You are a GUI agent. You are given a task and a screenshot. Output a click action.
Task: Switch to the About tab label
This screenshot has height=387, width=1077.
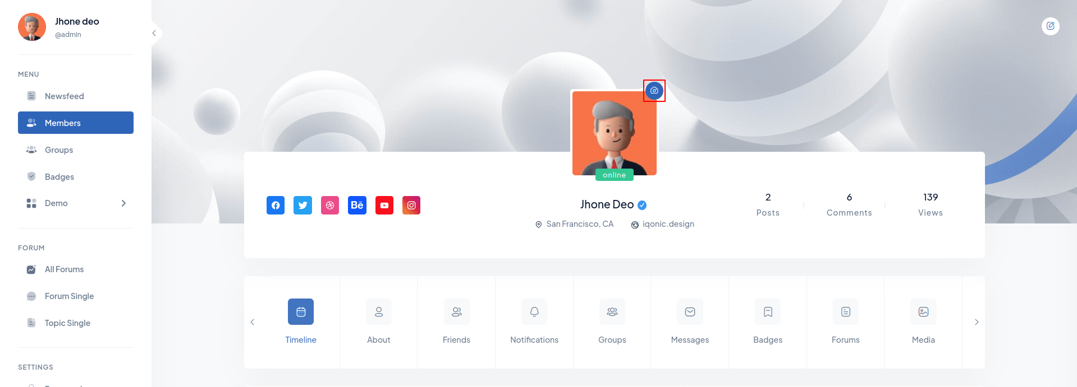(379, 340)
